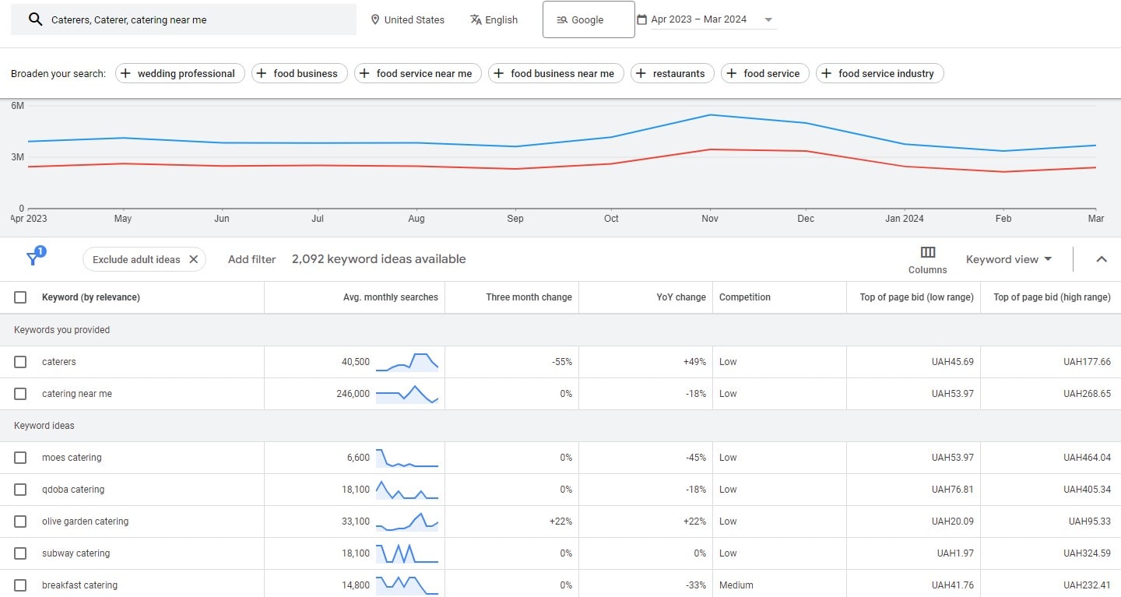
Task: Click the 2,092 keyword ideas available text
Action: click(379, 259)
